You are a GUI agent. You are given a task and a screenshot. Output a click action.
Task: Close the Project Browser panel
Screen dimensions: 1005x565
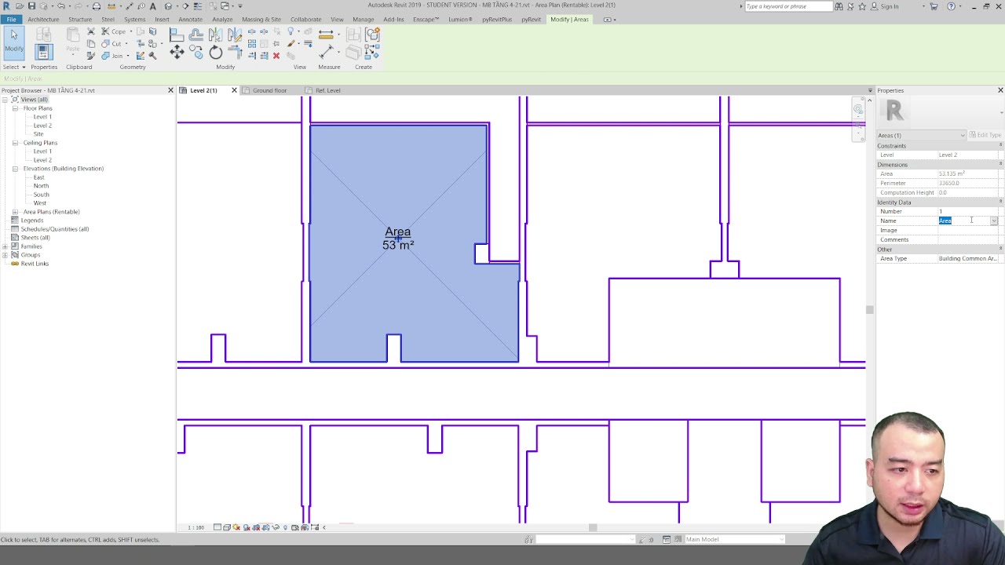point(170,90)
